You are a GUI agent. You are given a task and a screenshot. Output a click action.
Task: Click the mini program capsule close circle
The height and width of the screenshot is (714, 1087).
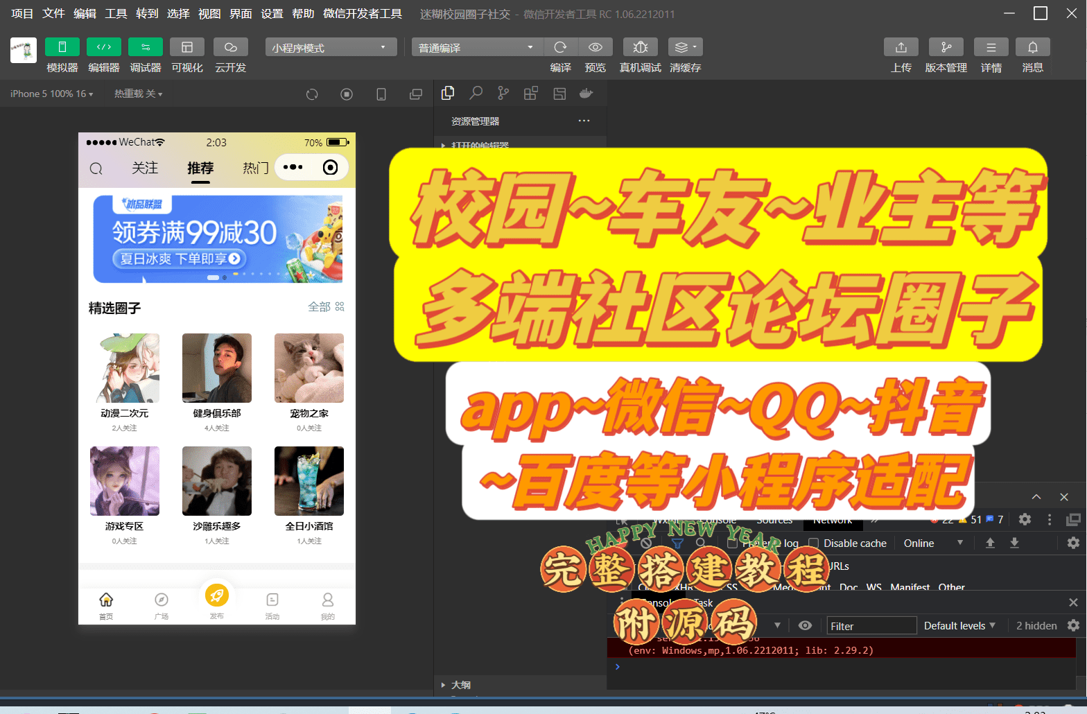tap(331, 167)
